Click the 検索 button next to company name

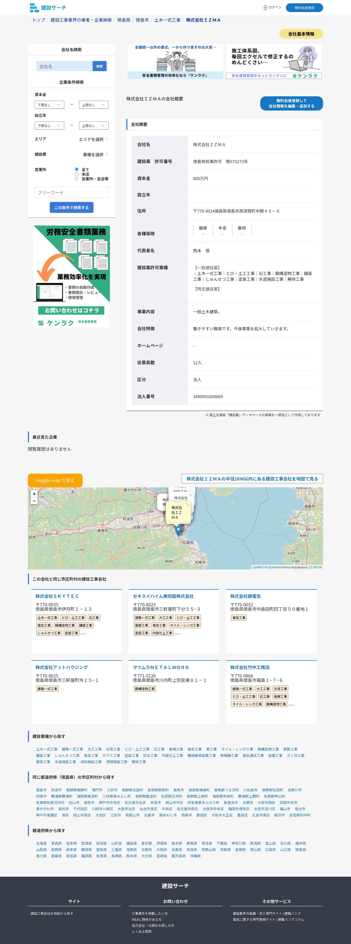tap(100, 66)
